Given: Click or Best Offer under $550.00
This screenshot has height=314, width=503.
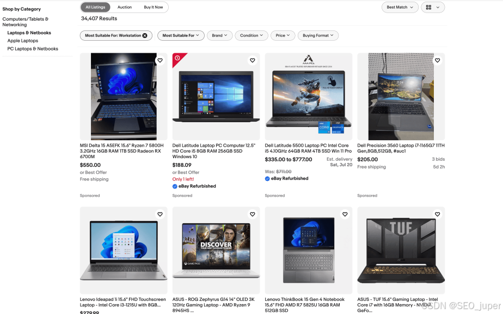Looking at the screenshot, I should pos(93,173).
